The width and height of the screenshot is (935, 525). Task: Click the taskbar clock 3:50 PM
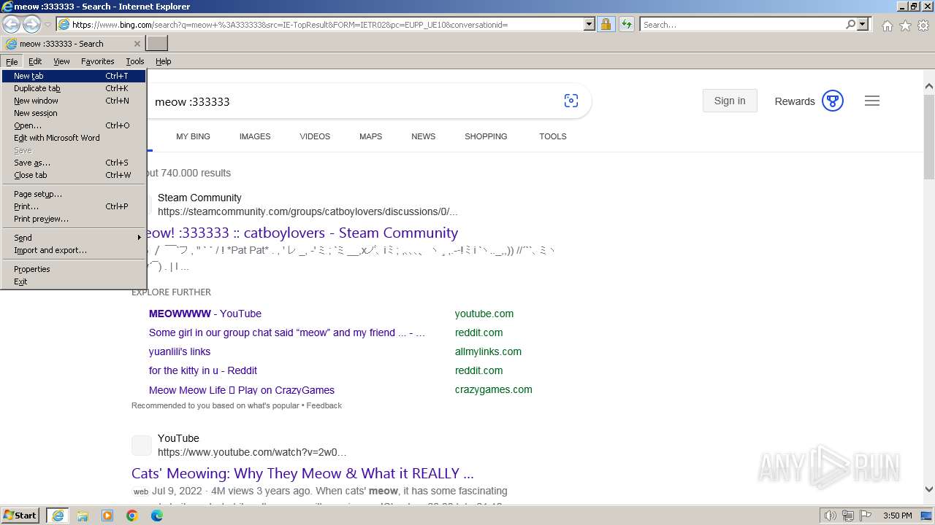pos(898,516)
